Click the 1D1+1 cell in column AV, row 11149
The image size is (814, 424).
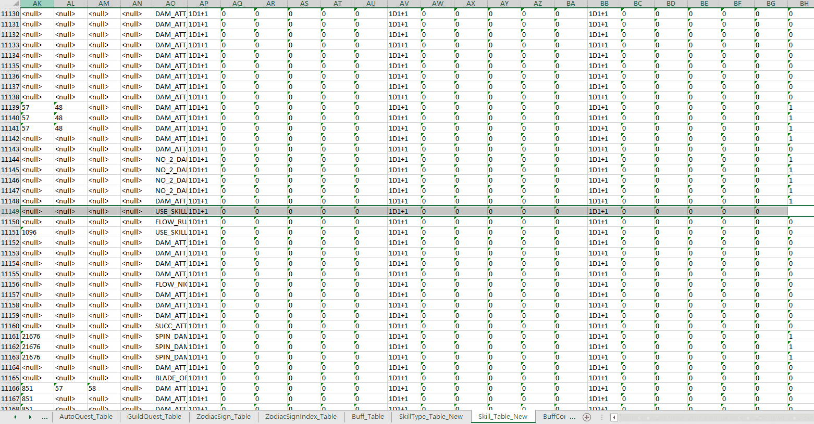coord(404,212)
